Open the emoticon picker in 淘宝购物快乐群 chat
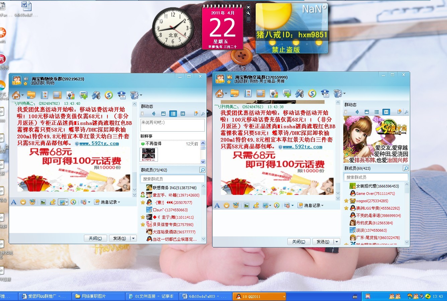This screenshot has width=447, height=301. pos(23,202)
